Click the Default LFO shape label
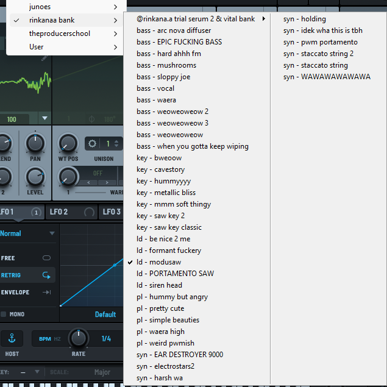Screen dimensions: 387x387 tap(105, 314)
